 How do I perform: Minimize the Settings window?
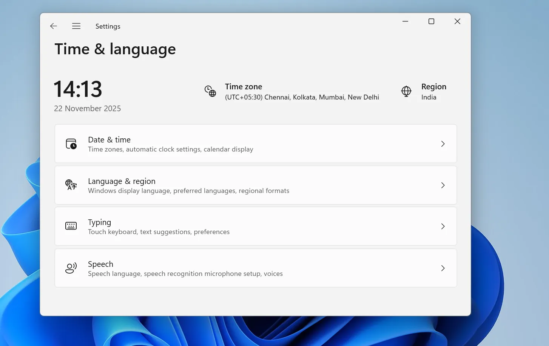pos(405,21)
